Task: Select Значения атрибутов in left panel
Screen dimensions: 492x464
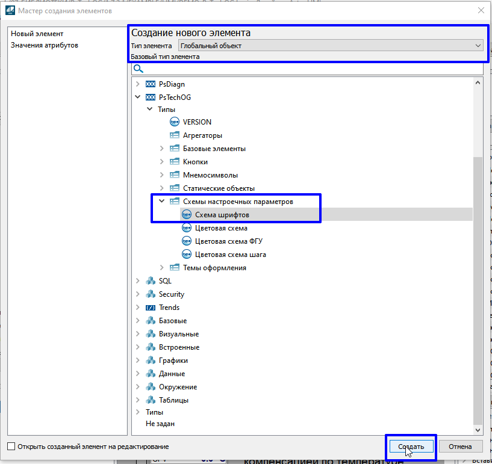Action: pos(45,45)
